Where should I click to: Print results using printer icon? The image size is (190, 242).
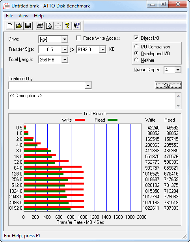pos(40,26)
